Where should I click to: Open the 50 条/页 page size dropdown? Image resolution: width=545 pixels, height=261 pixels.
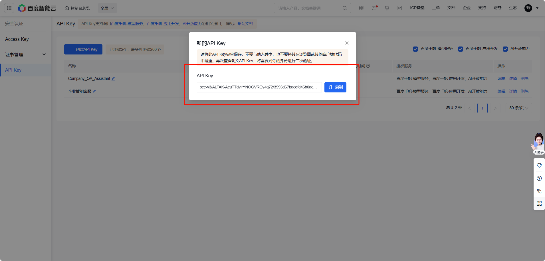click(518, 108)
